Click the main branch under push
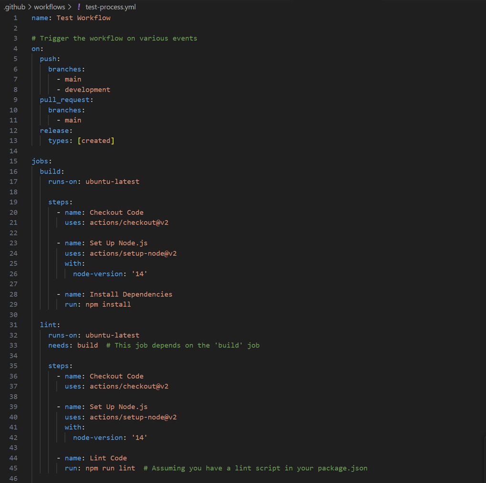 (x=72, y=79)
